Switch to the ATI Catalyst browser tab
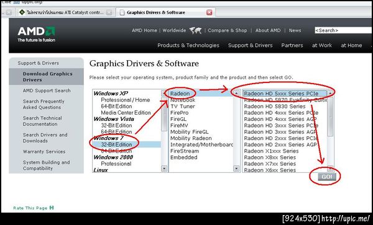This screenshot has height=225, width=373. (x=65, y=12)
